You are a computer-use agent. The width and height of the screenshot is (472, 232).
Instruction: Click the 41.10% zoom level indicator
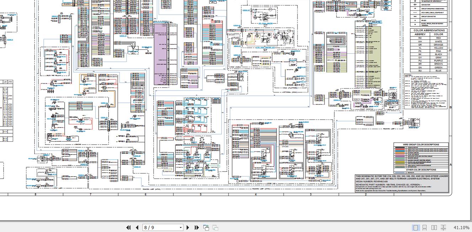coord(461,228)
